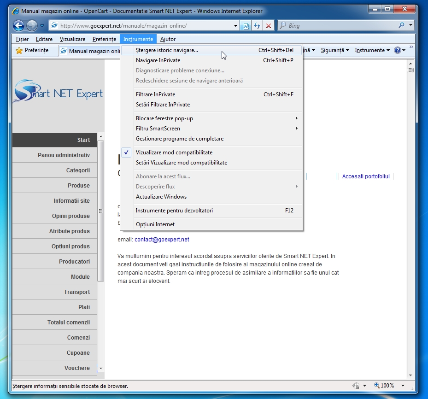The image size is (428, 399).
Task: Open the Preferințe favorites star button
Action: [x=32, y=50]
